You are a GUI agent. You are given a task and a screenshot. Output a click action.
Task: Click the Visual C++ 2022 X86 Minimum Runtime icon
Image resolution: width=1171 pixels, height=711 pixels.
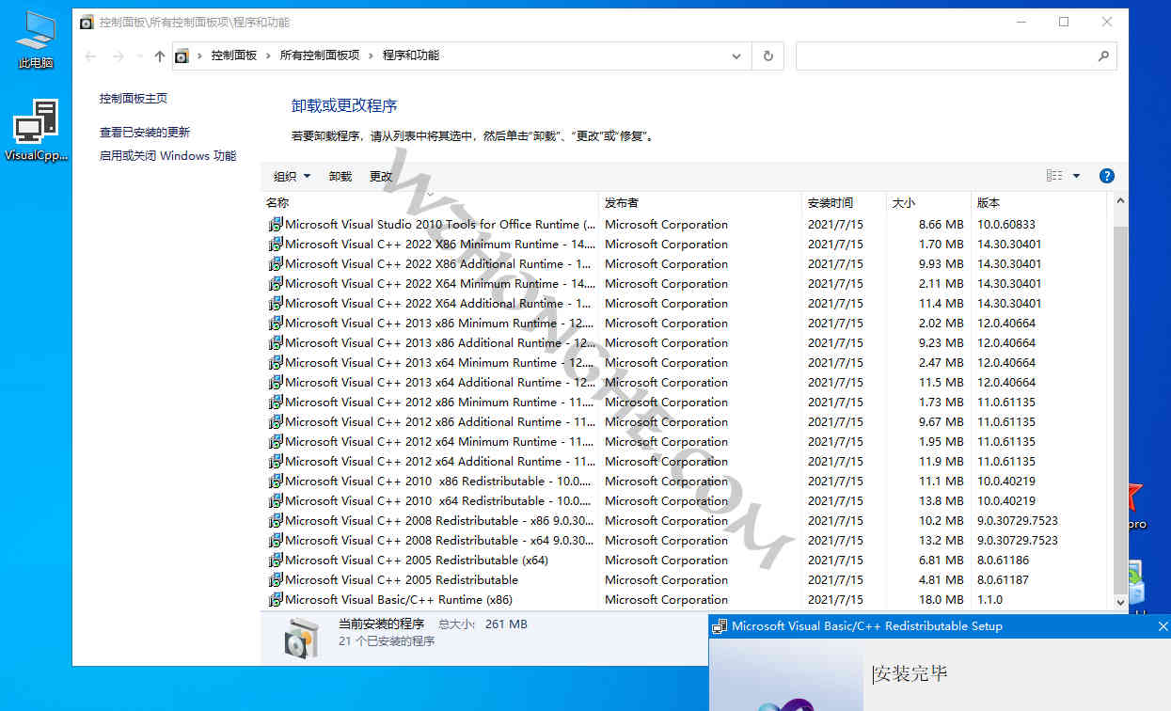point(274,244)
